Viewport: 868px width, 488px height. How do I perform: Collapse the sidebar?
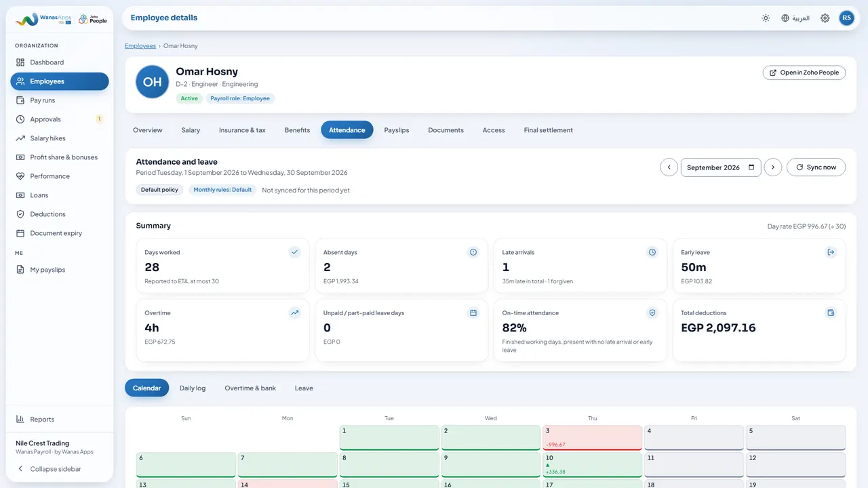point(60,469)
